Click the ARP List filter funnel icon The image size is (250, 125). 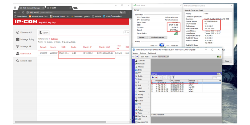173,77
